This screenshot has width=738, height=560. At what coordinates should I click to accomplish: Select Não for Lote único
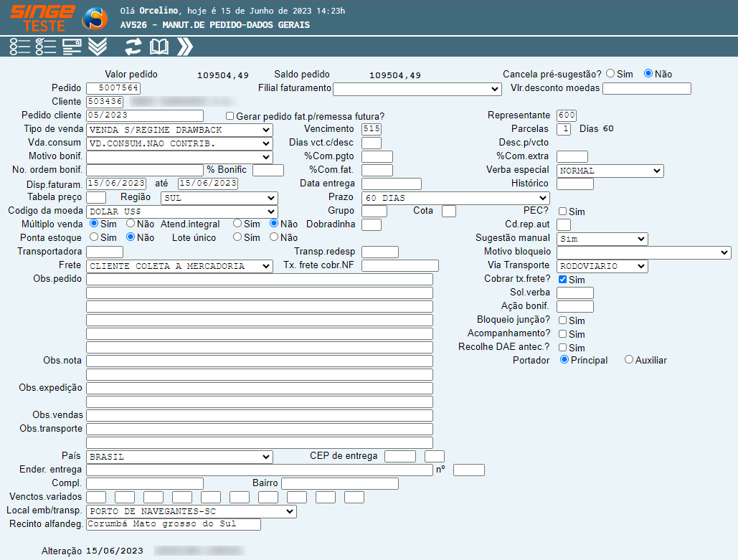[274, 237]
